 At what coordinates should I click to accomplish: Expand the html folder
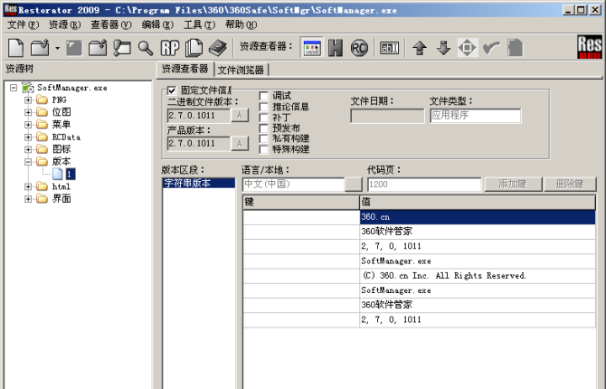click(28, 186)
